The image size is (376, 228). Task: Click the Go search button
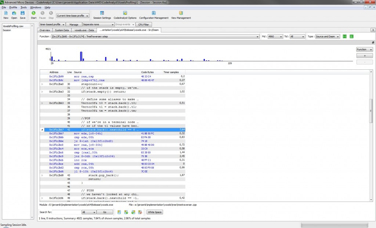click(105, 212)
